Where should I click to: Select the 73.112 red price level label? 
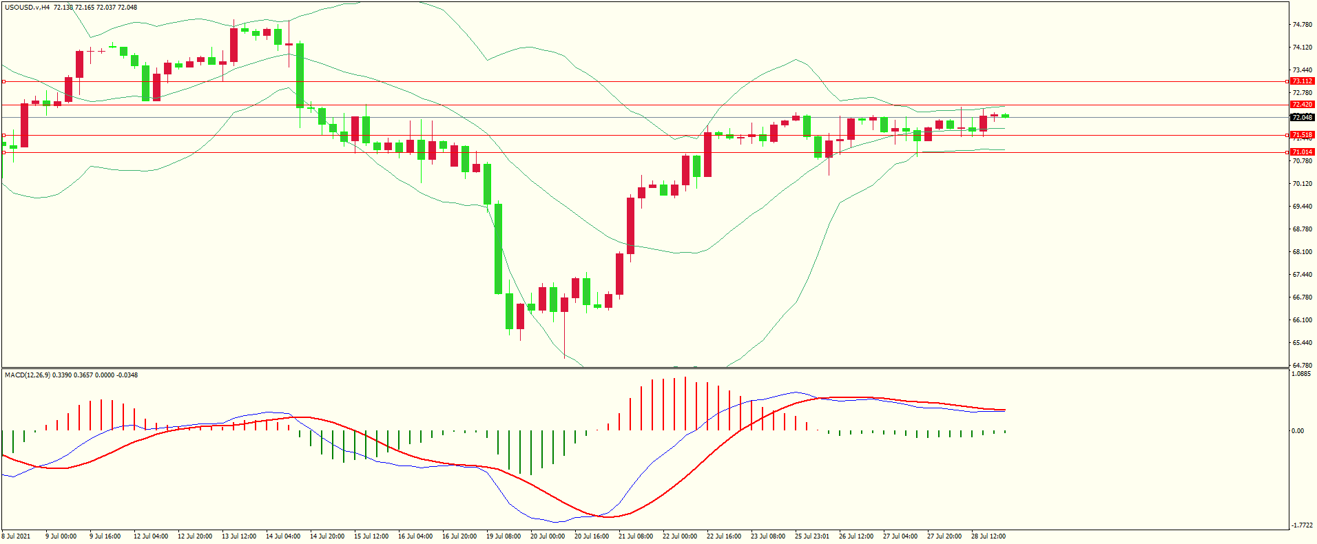pos(1301,81)
